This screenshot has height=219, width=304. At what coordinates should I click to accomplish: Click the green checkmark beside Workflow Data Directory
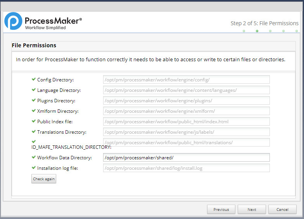[x=34, y=157]
